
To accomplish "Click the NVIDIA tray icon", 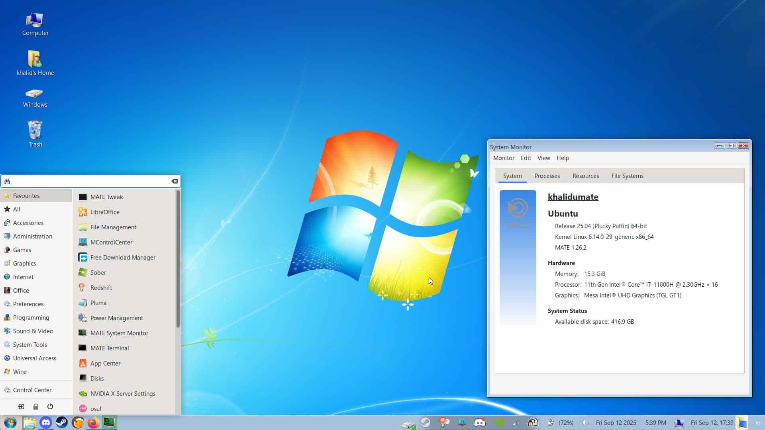I will [x=498, y=422].
